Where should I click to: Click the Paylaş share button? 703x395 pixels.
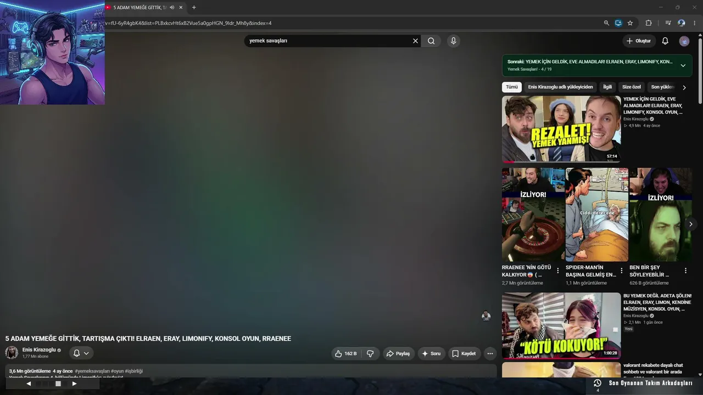[x=398, y=354]
